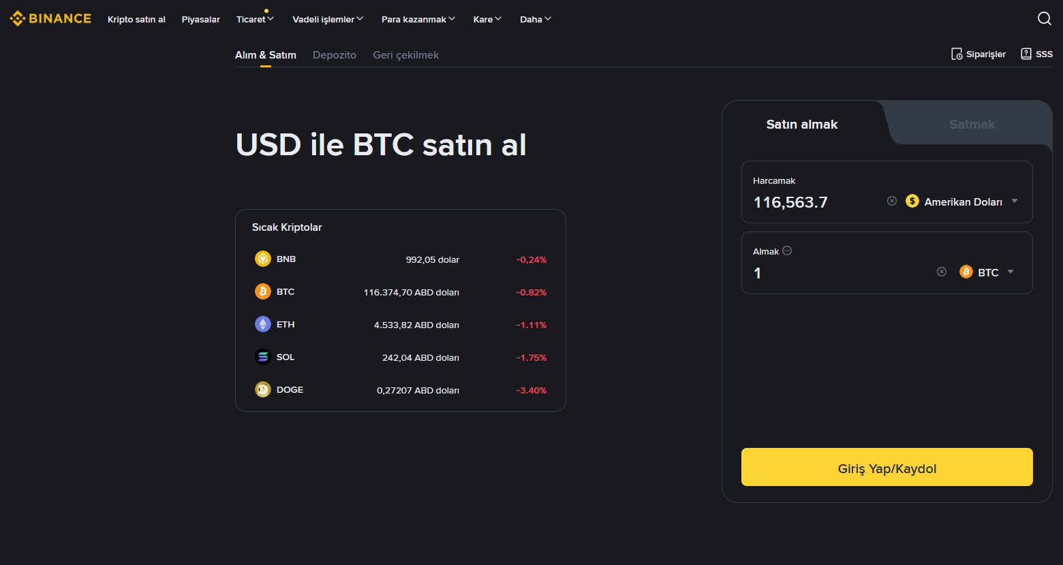Click the Siparişler orders icon
The height and width of the screenshot is (565, 1063).
pos(957,54)
